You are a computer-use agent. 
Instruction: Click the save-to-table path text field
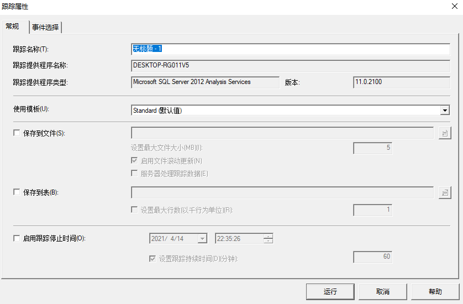click(282, 192)
